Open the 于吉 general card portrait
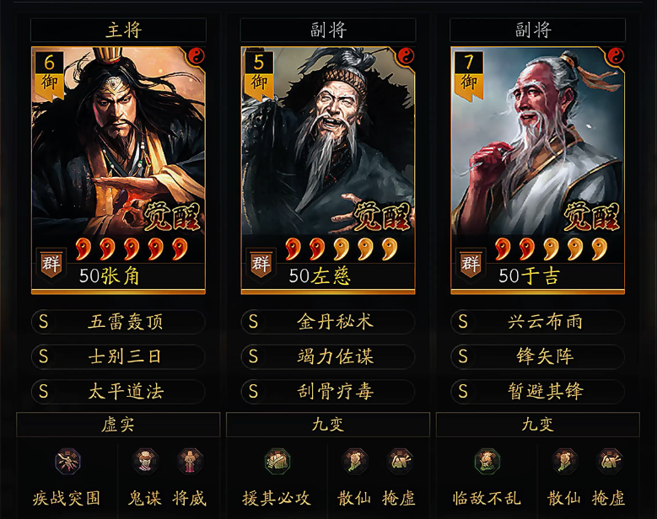Screen dimensions: 657x519 click(x=537, y=170)
